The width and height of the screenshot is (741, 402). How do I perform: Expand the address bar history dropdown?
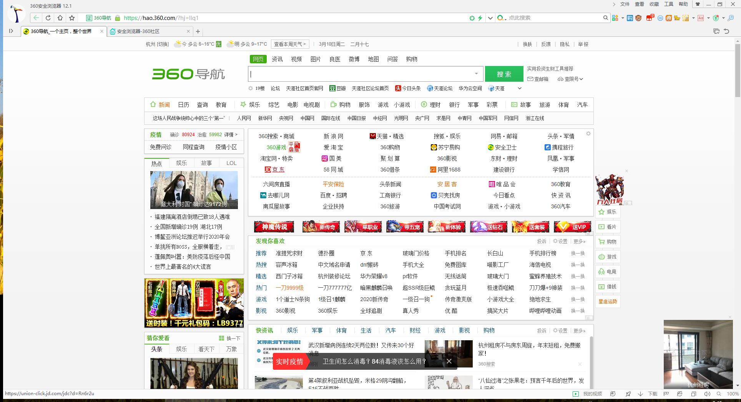click(490, 18)
